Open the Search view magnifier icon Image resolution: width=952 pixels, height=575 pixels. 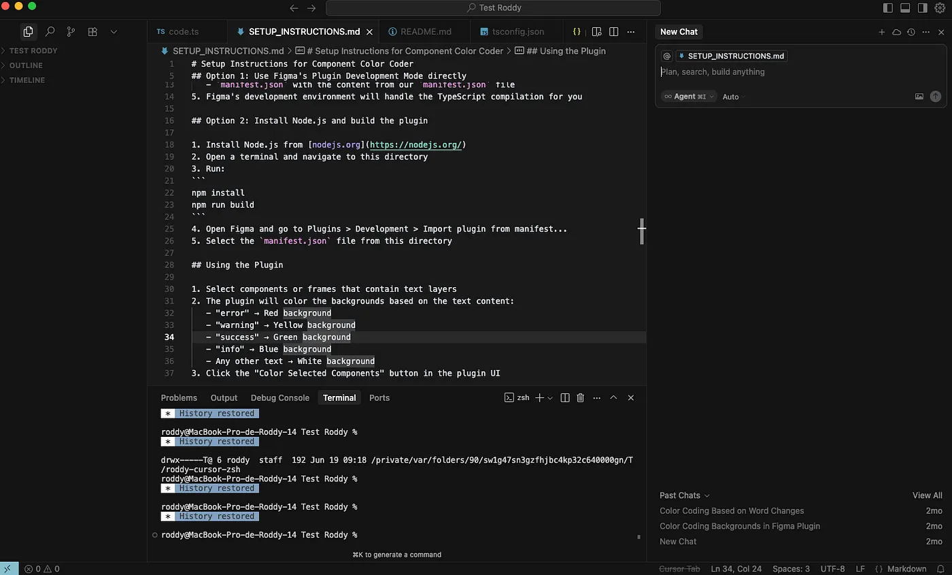(x=50, y=31)
